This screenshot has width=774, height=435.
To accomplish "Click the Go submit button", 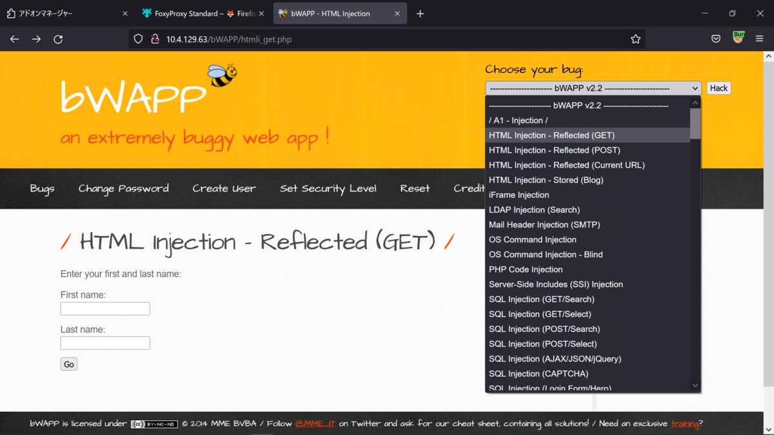I will [69, 364].
